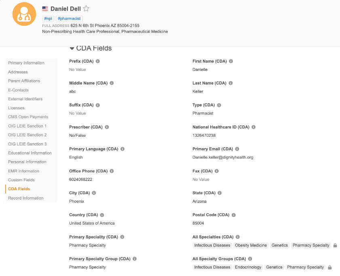Click info icon next to Primary Email (CDA)
Viewport: 340px width, 276px height.
237,149
